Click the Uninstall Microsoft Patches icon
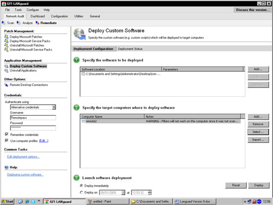The image size is (273, 205). (6, 45)
